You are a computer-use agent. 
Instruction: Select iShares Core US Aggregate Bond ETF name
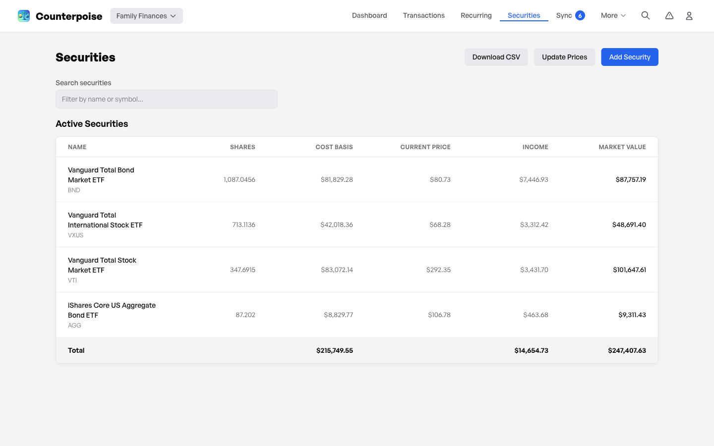(x=112, y=310)
